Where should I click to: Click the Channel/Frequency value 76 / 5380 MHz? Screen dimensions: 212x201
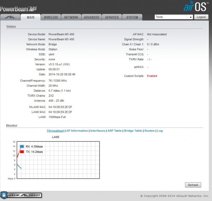(58, 81)
